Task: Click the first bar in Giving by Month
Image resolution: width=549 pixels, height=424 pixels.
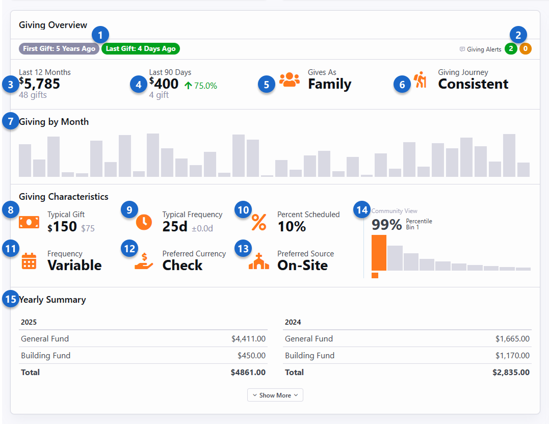Action: (x=25, y=161)
